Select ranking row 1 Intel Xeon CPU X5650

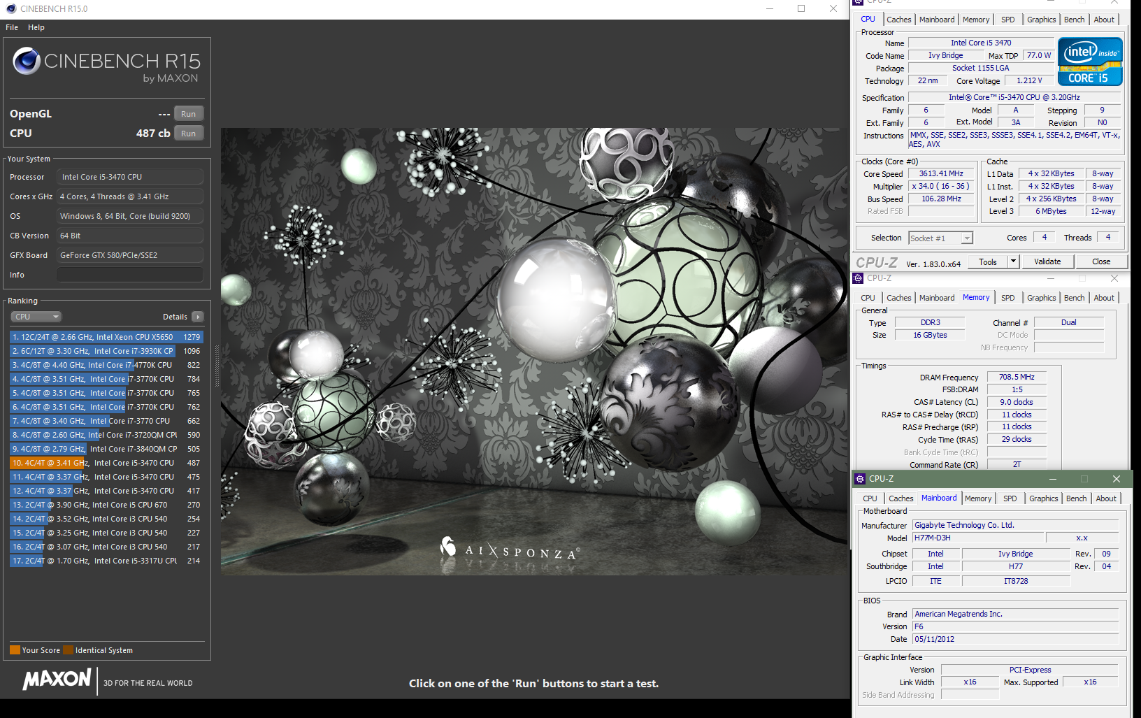(106, 337)
